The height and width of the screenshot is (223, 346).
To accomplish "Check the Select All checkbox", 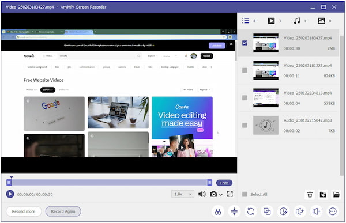I will click(245, 194).
